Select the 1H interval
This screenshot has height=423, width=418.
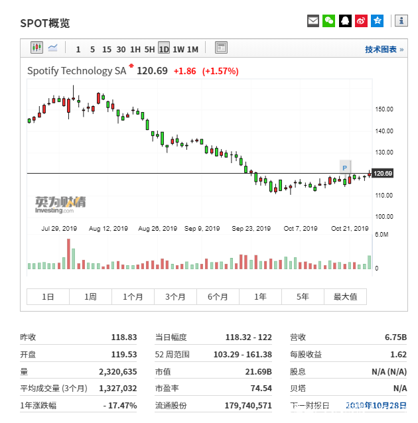[x=135, y=49]
